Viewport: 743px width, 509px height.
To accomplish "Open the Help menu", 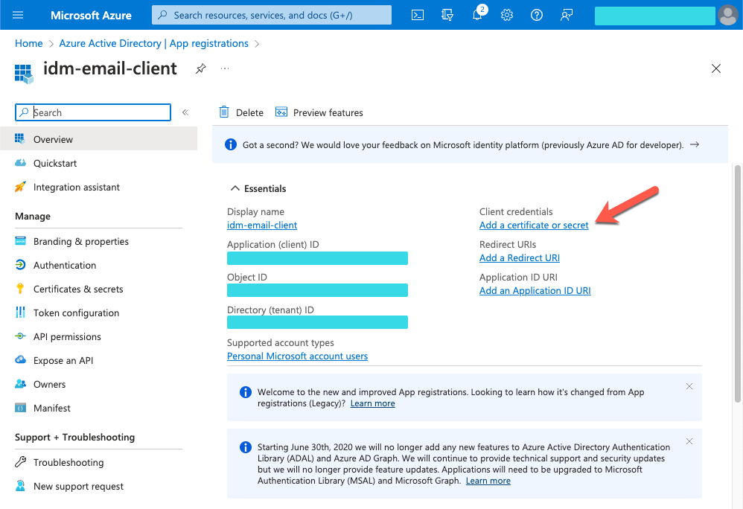I will [537, 15].
